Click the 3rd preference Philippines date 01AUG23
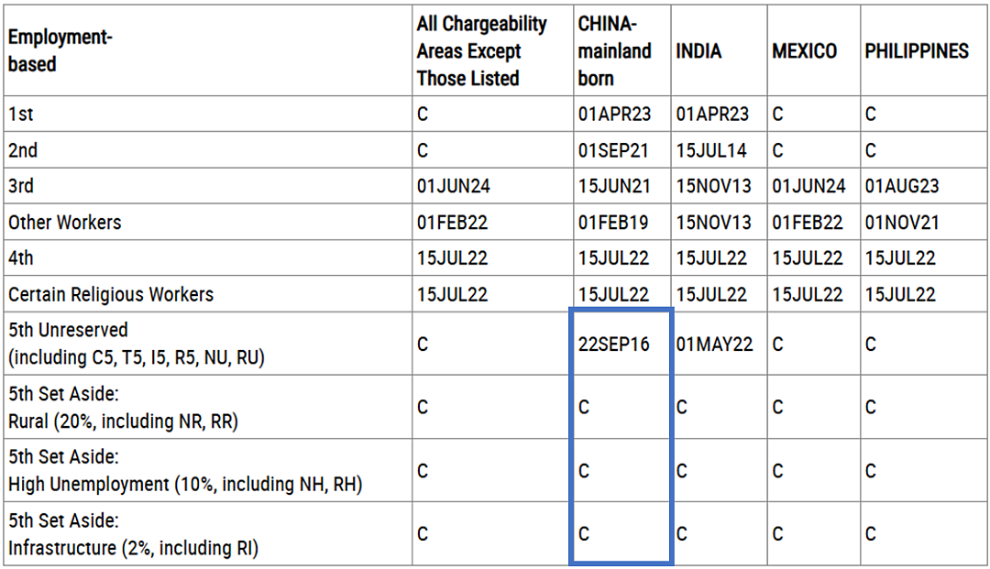990x569 pixels. pyautogui.click(x=902, y=186)
